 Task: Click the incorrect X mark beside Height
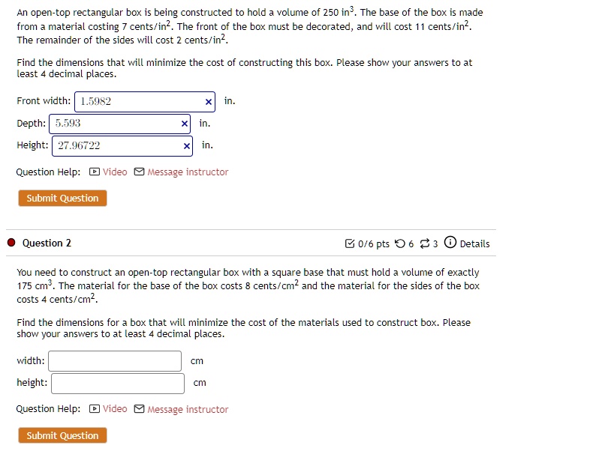[186, 145]
